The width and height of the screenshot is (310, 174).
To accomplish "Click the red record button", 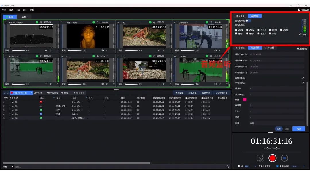I will [272, 158].
